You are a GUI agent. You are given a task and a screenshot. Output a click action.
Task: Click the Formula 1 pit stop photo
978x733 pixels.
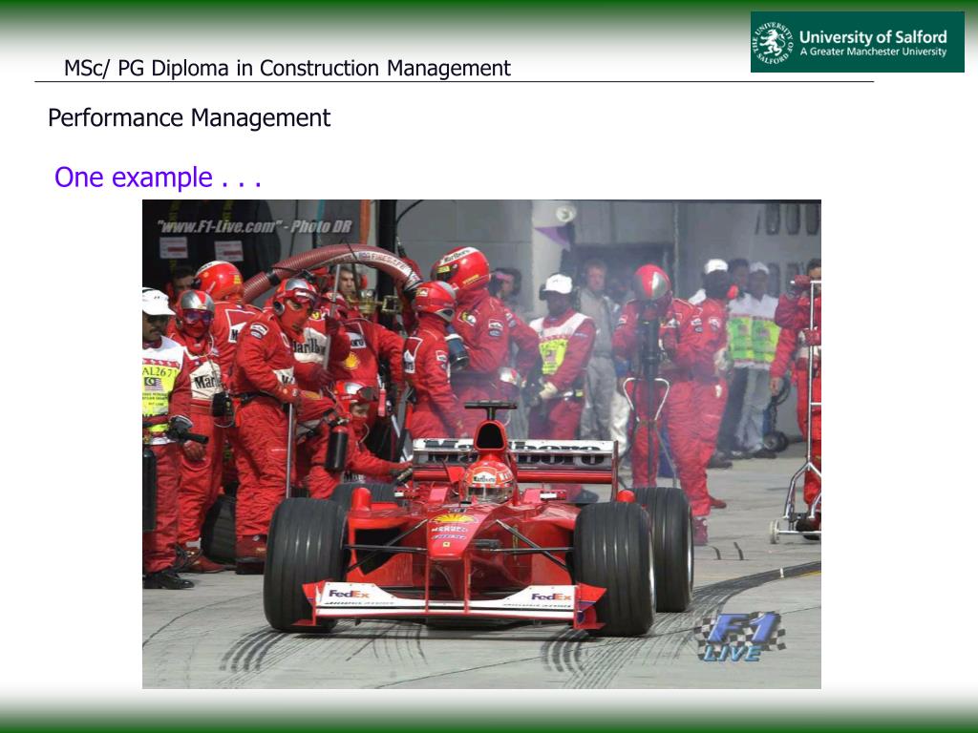[481, 444]
